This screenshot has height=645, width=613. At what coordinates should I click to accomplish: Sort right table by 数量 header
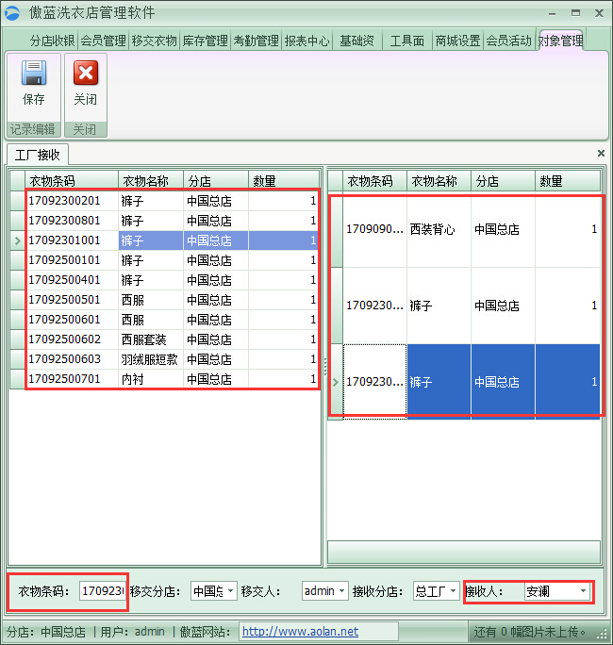tap(568, 181)
